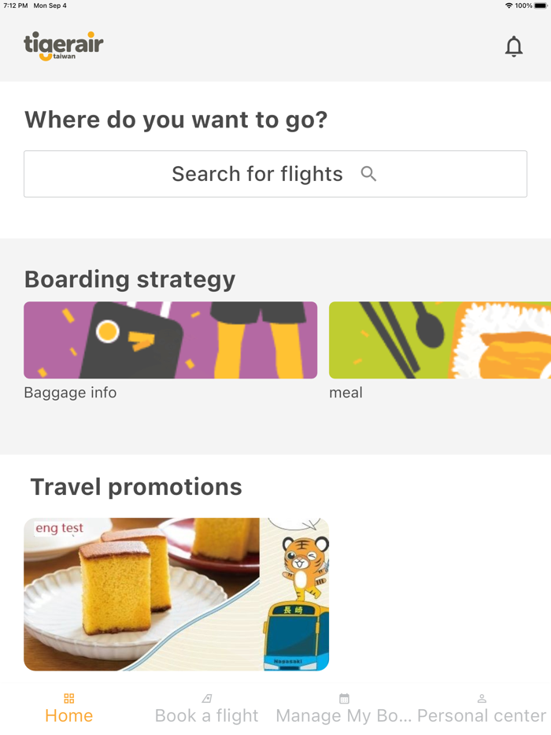Open the Baggage info card
The width and height of the screenshot is (551, 735).
point(170,340)
